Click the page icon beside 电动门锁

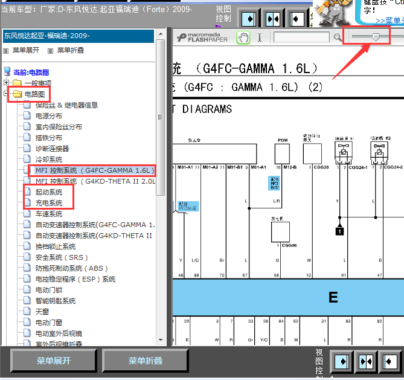[x=27, y=289]
